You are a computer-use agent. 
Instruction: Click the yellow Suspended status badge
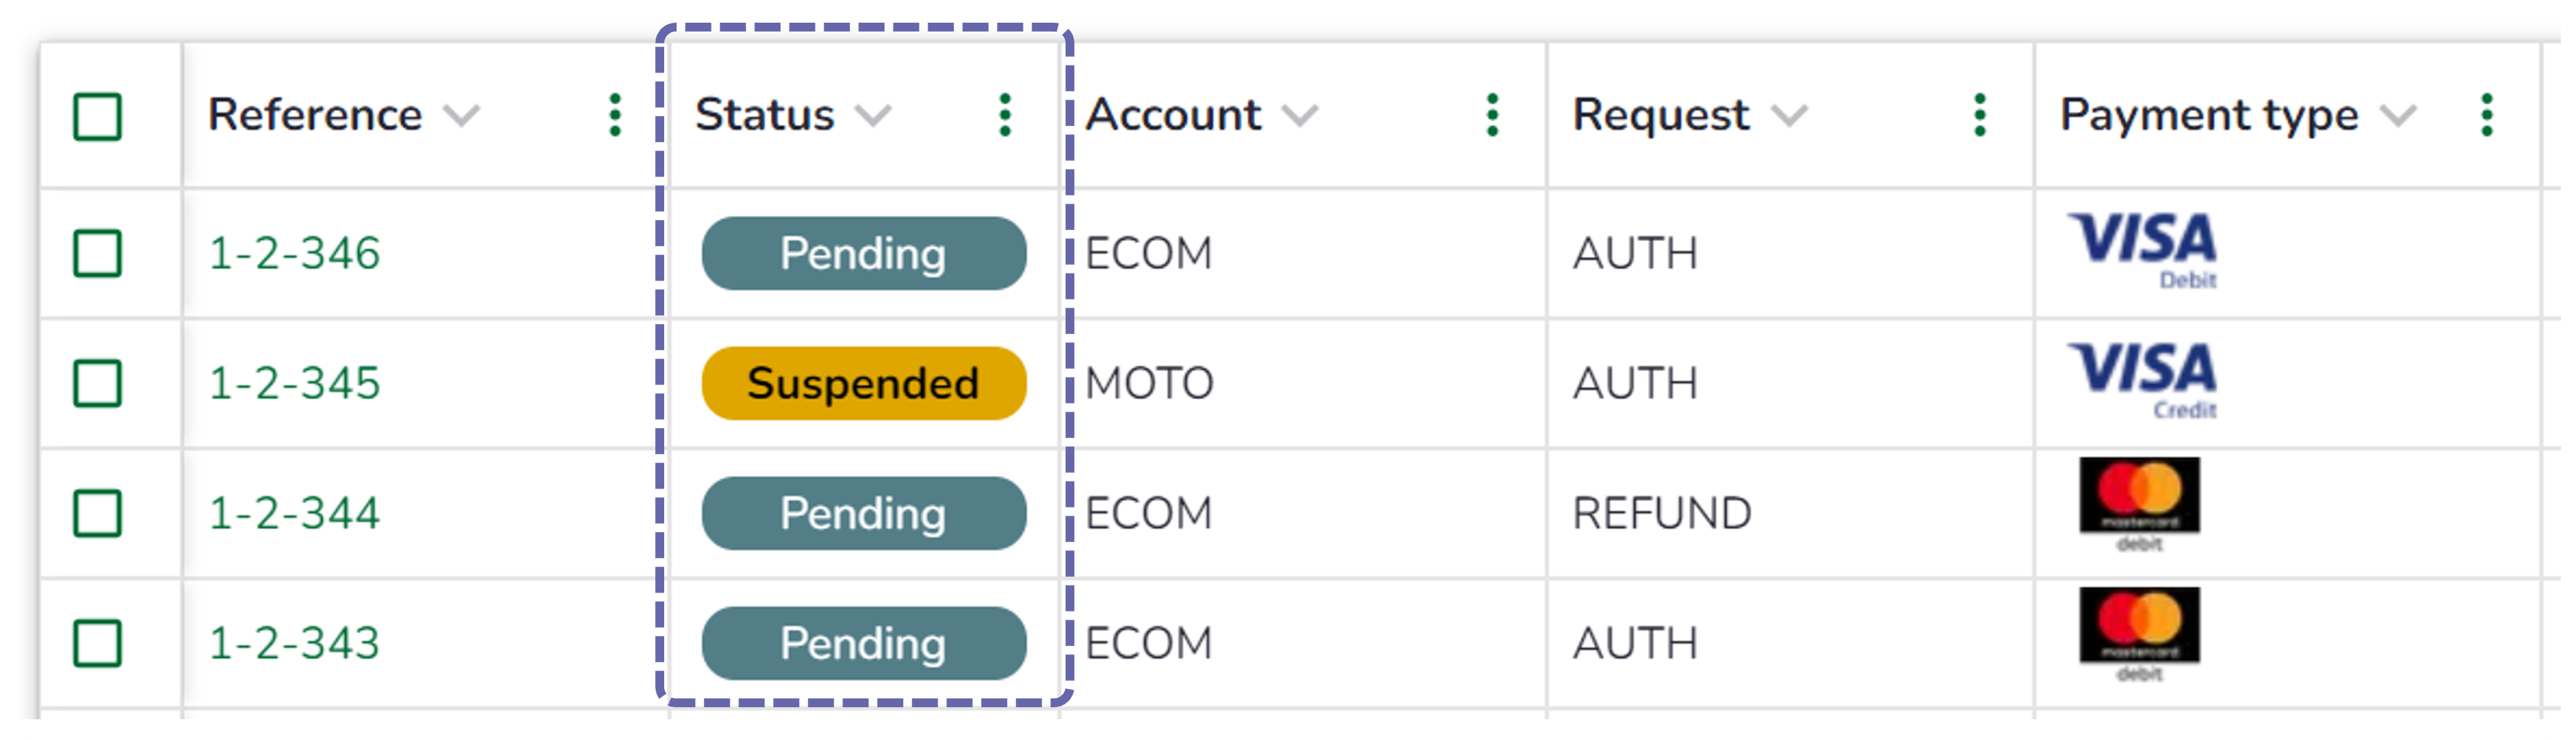click(x=864, y=383)
